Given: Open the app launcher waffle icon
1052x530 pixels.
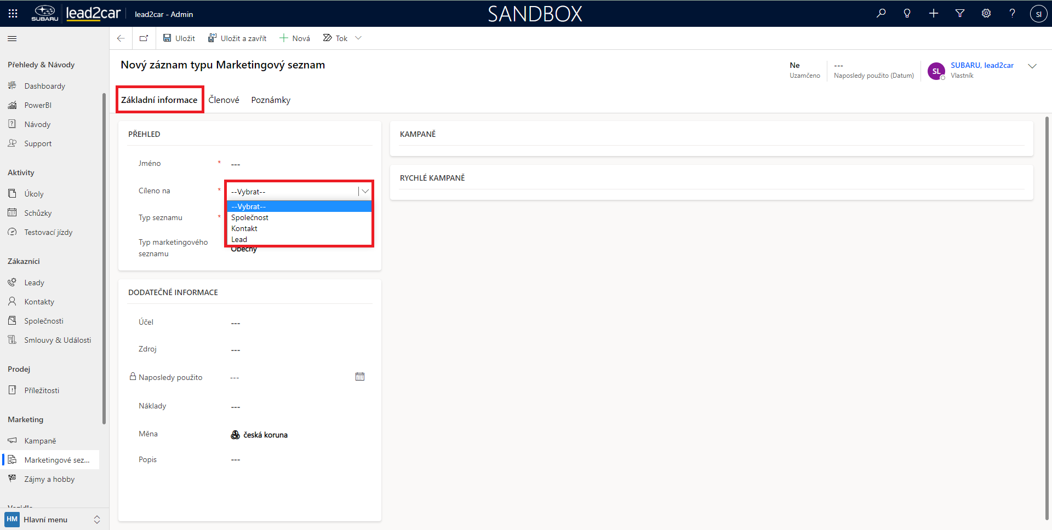Looking at the screenshot, I should click(x=13, y=14).
